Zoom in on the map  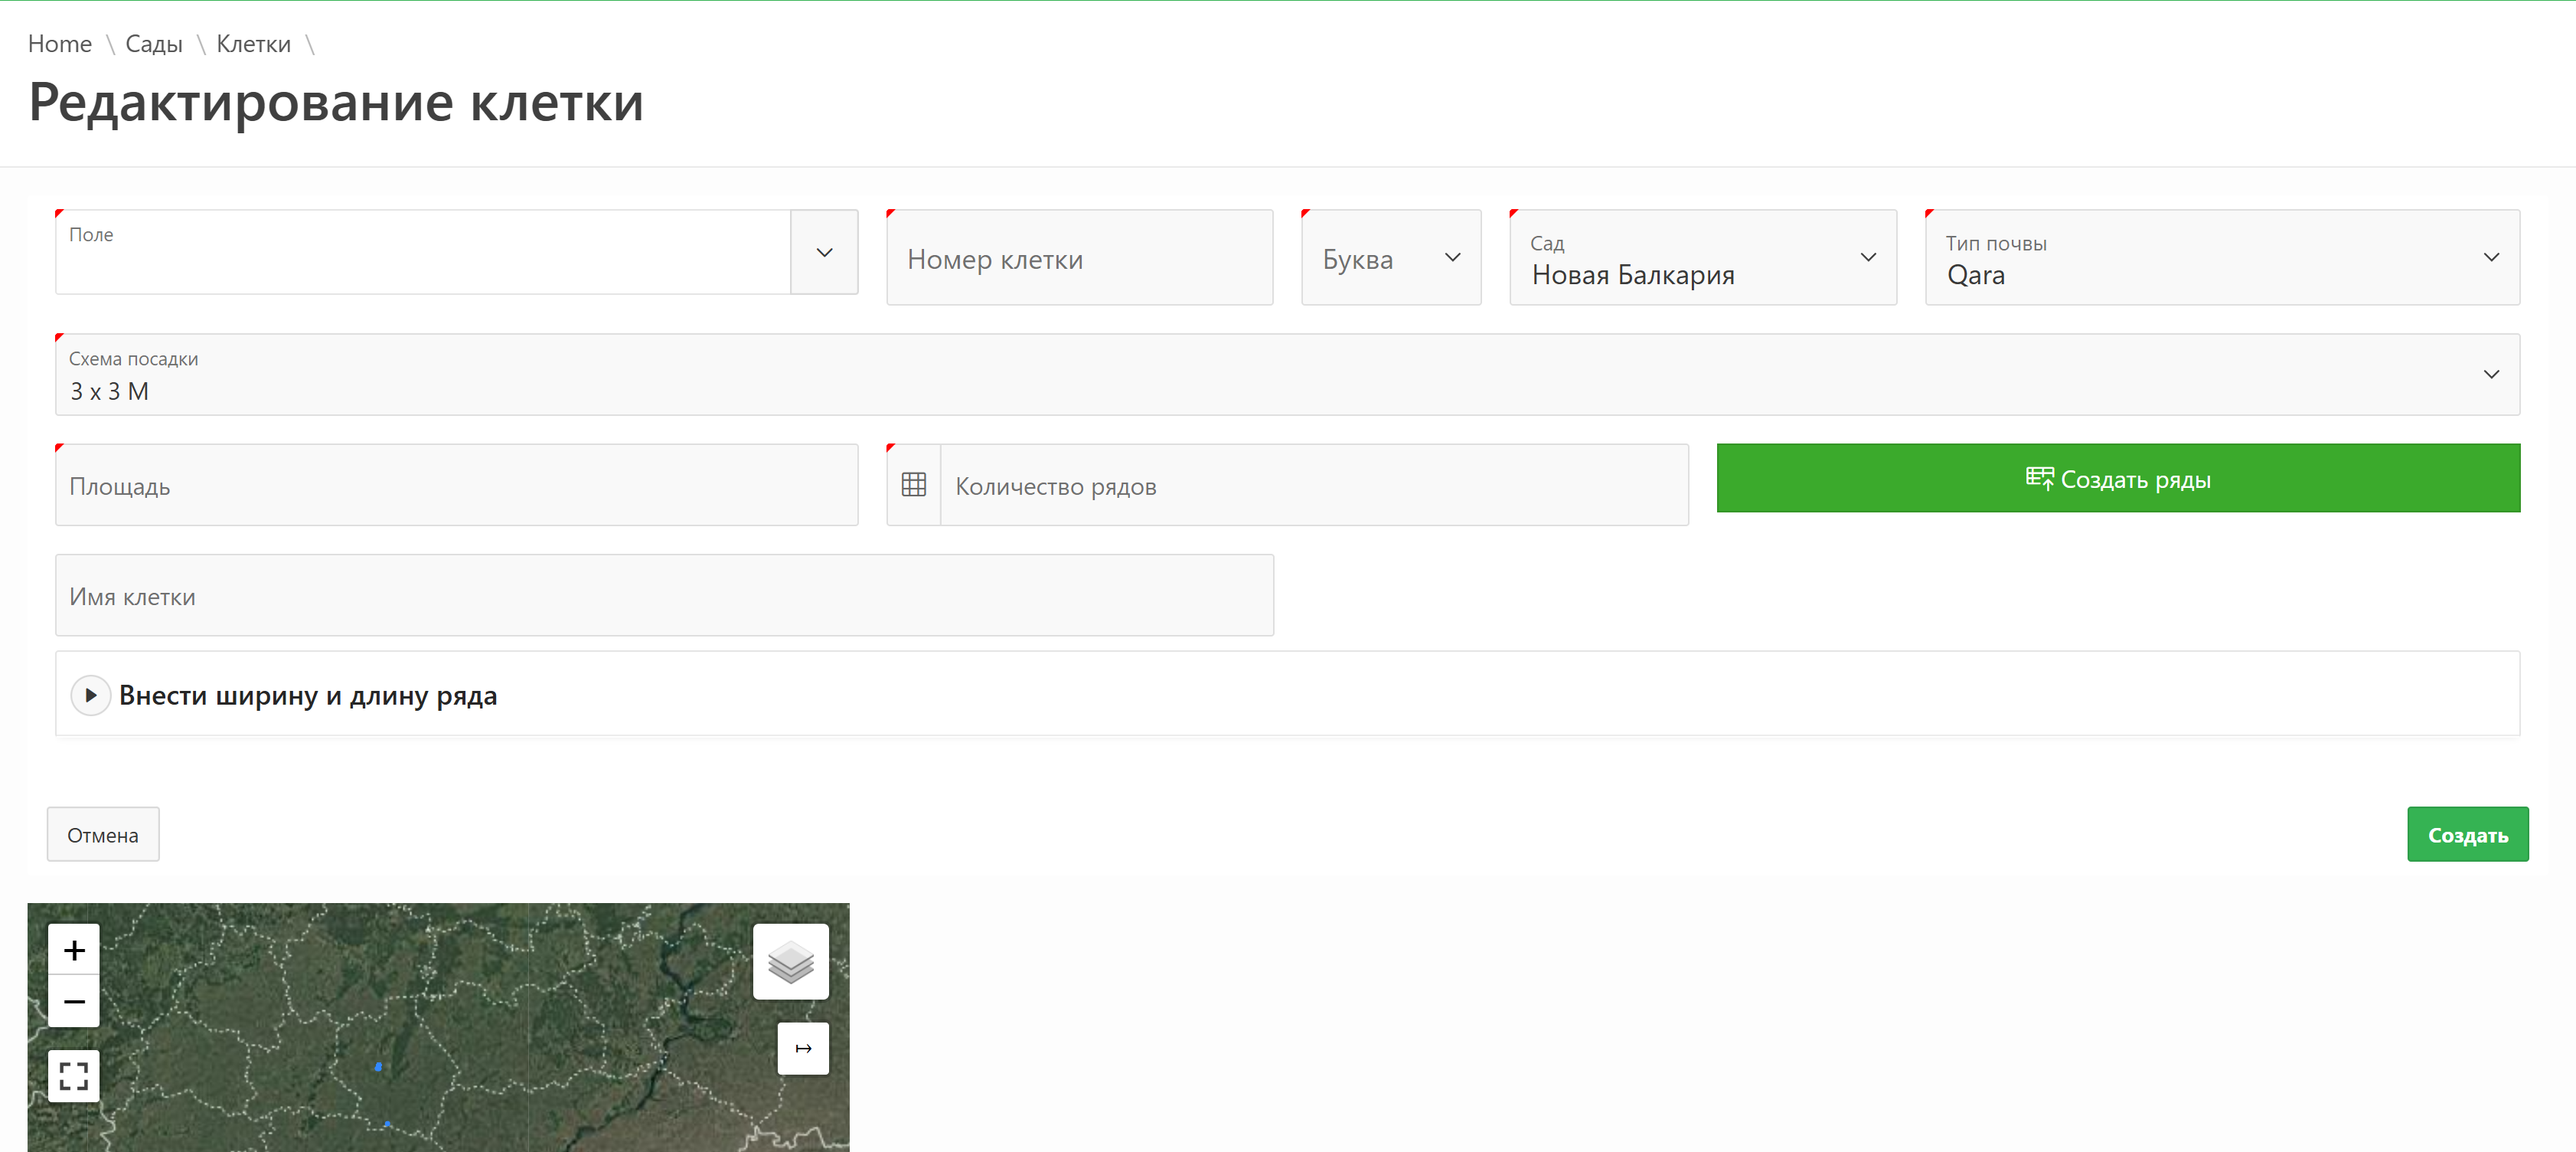tap(74, 949)
